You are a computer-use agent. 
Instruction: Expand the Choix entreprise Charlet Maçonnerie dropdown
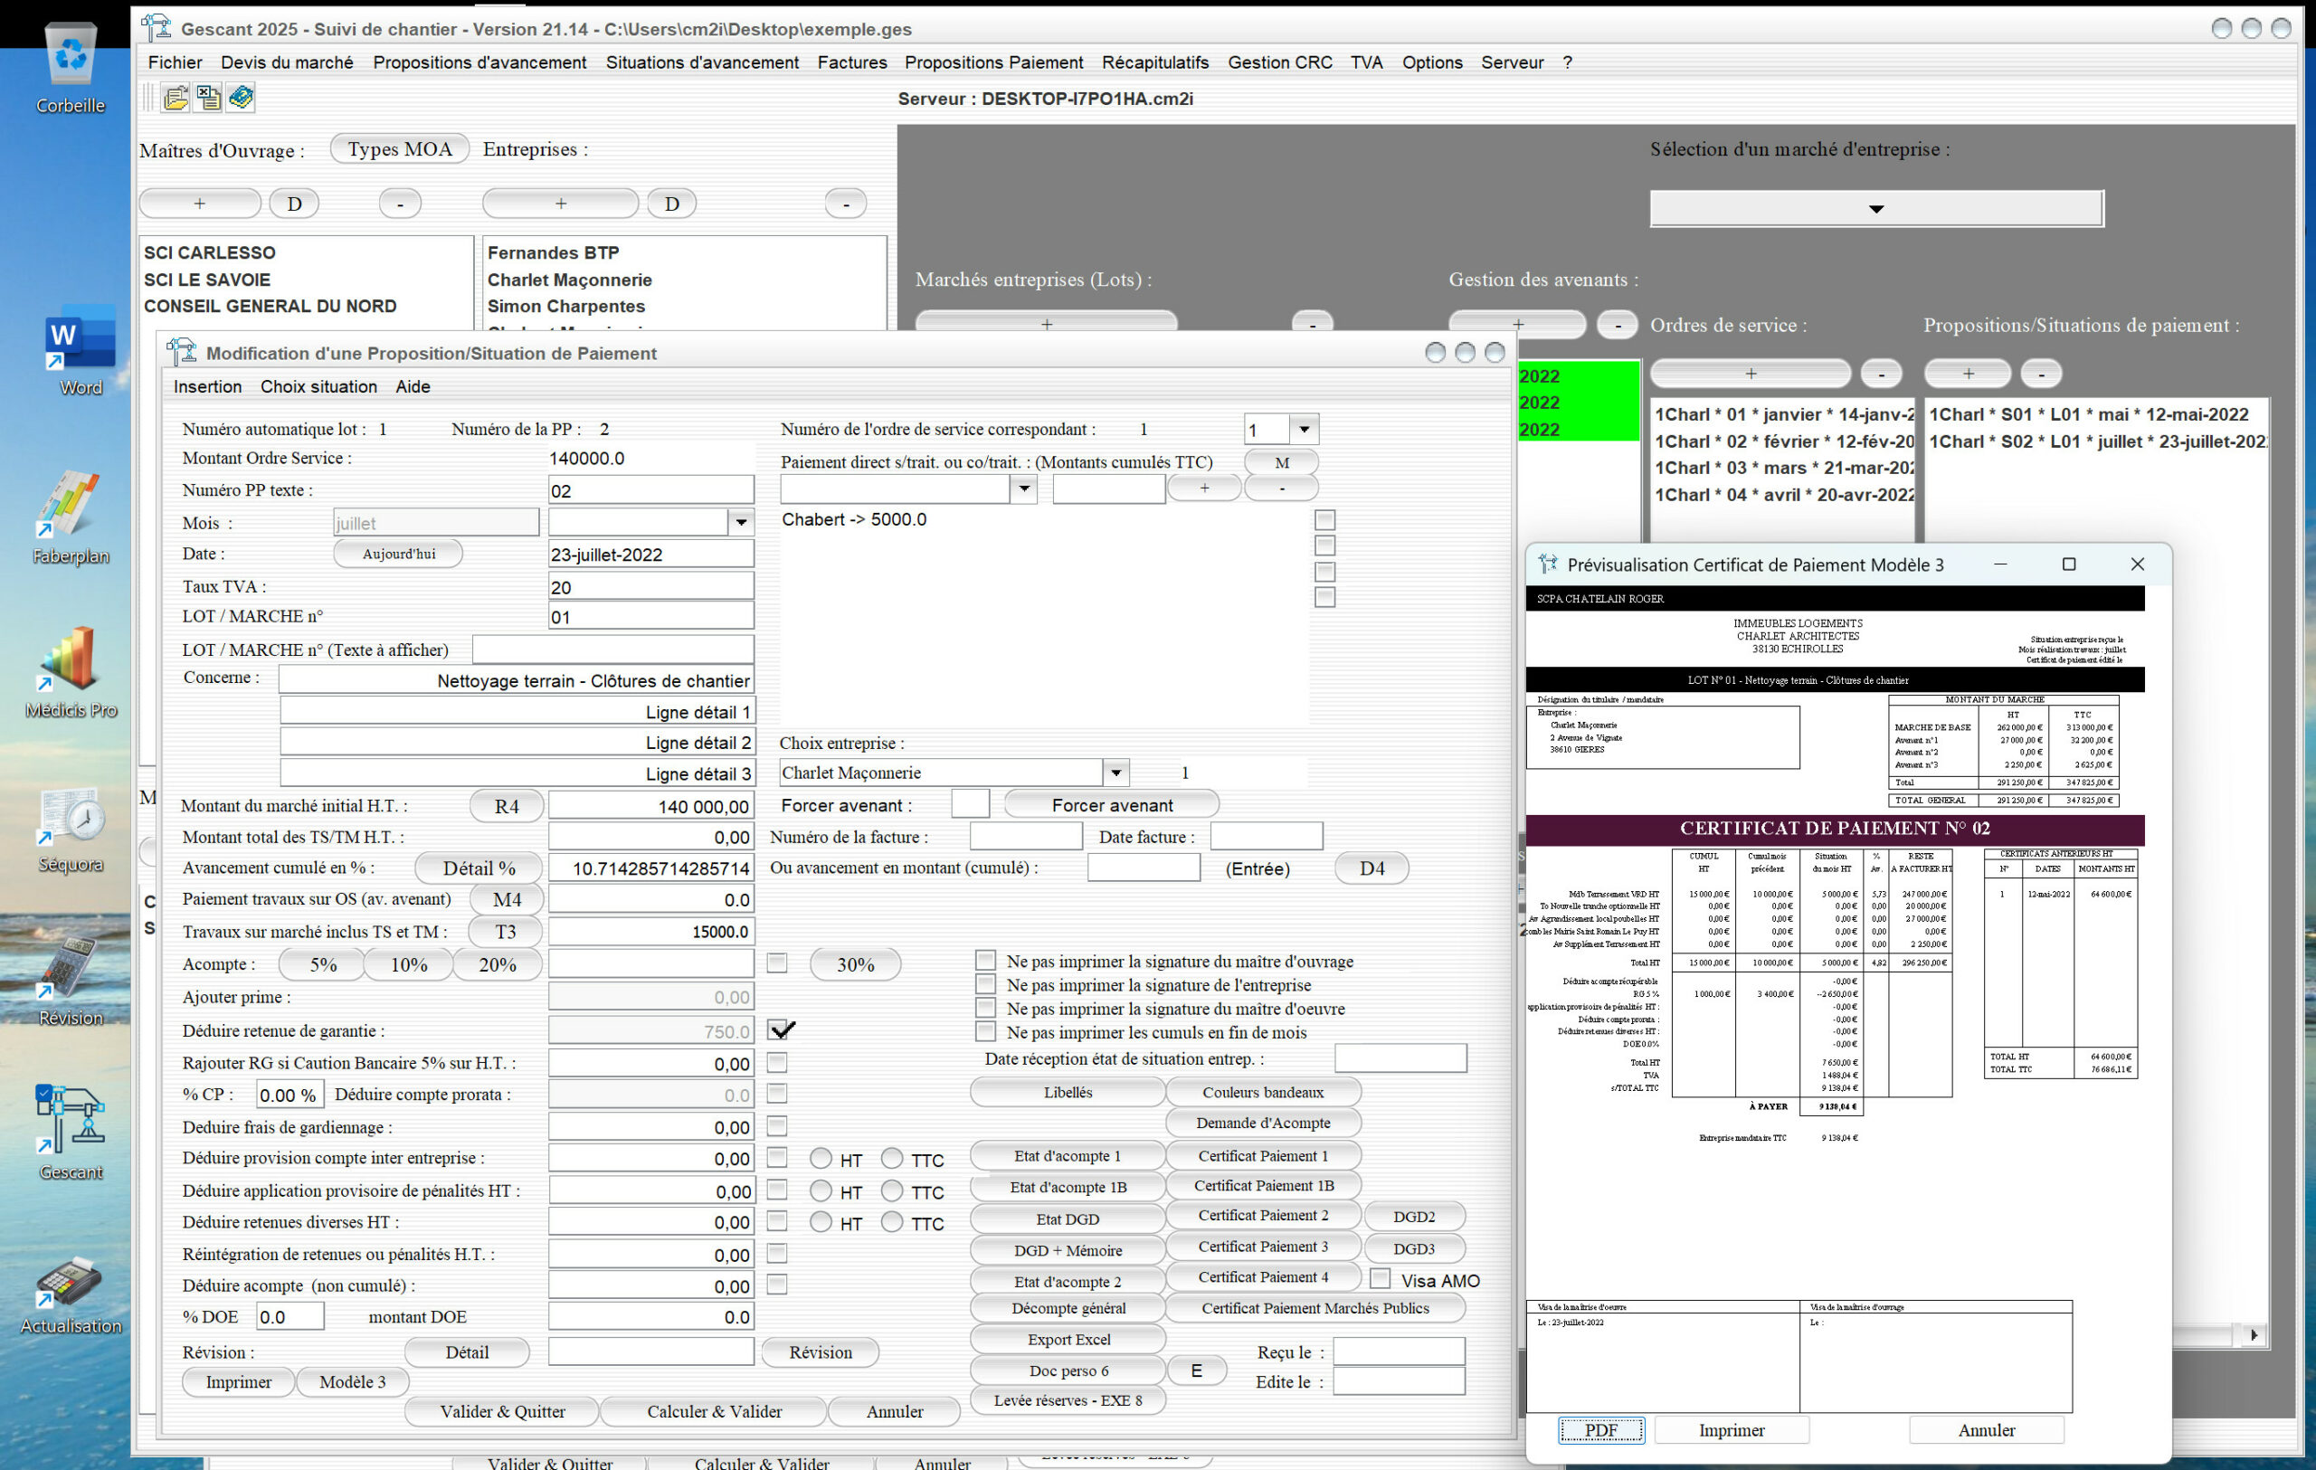tap(1115, 772)
